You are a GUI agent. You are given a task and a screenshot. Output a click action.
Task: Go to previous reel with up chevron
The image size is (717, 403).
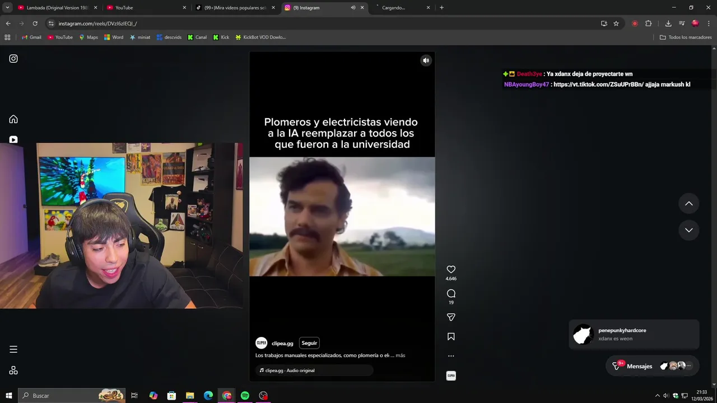pyautogui.click(x=689, y=204)
